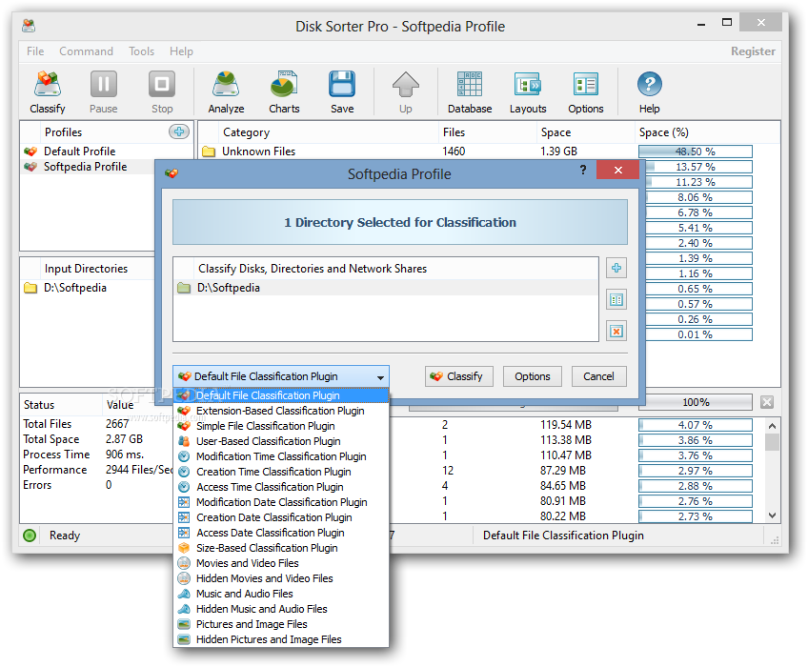Open the Command menu
Image resolution: width=808 pixels, height=667 pixels.
pos(86,51)
